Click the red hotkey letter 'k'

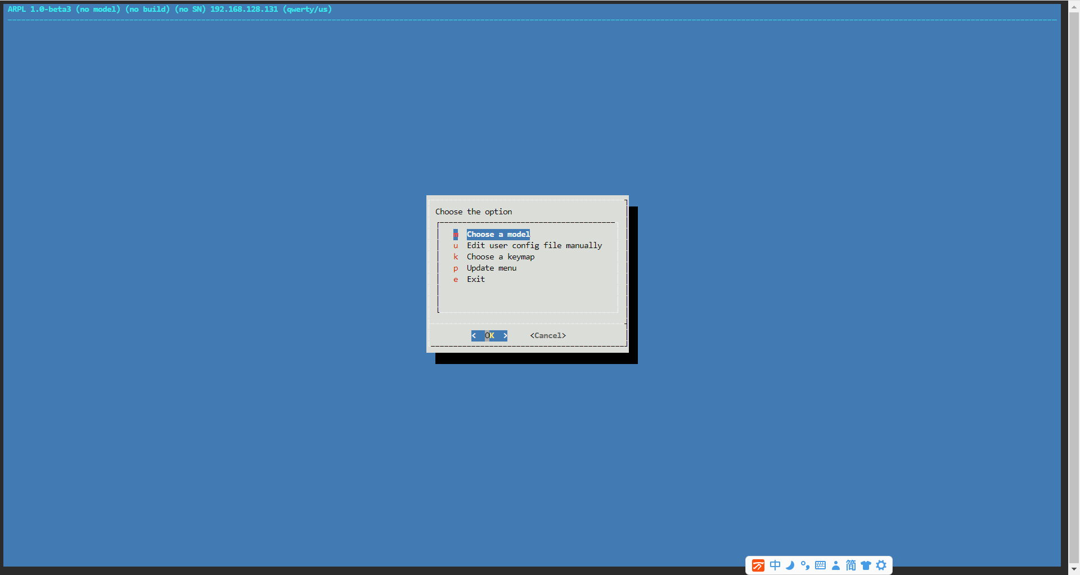[x=456, y=257]
